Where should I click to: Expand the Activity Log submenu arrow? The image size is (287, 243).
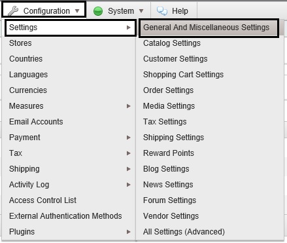coord(129,185)
